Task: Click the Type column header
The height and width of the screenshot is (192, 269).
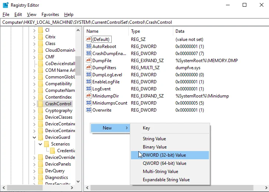Action: [x=151, y=31]
